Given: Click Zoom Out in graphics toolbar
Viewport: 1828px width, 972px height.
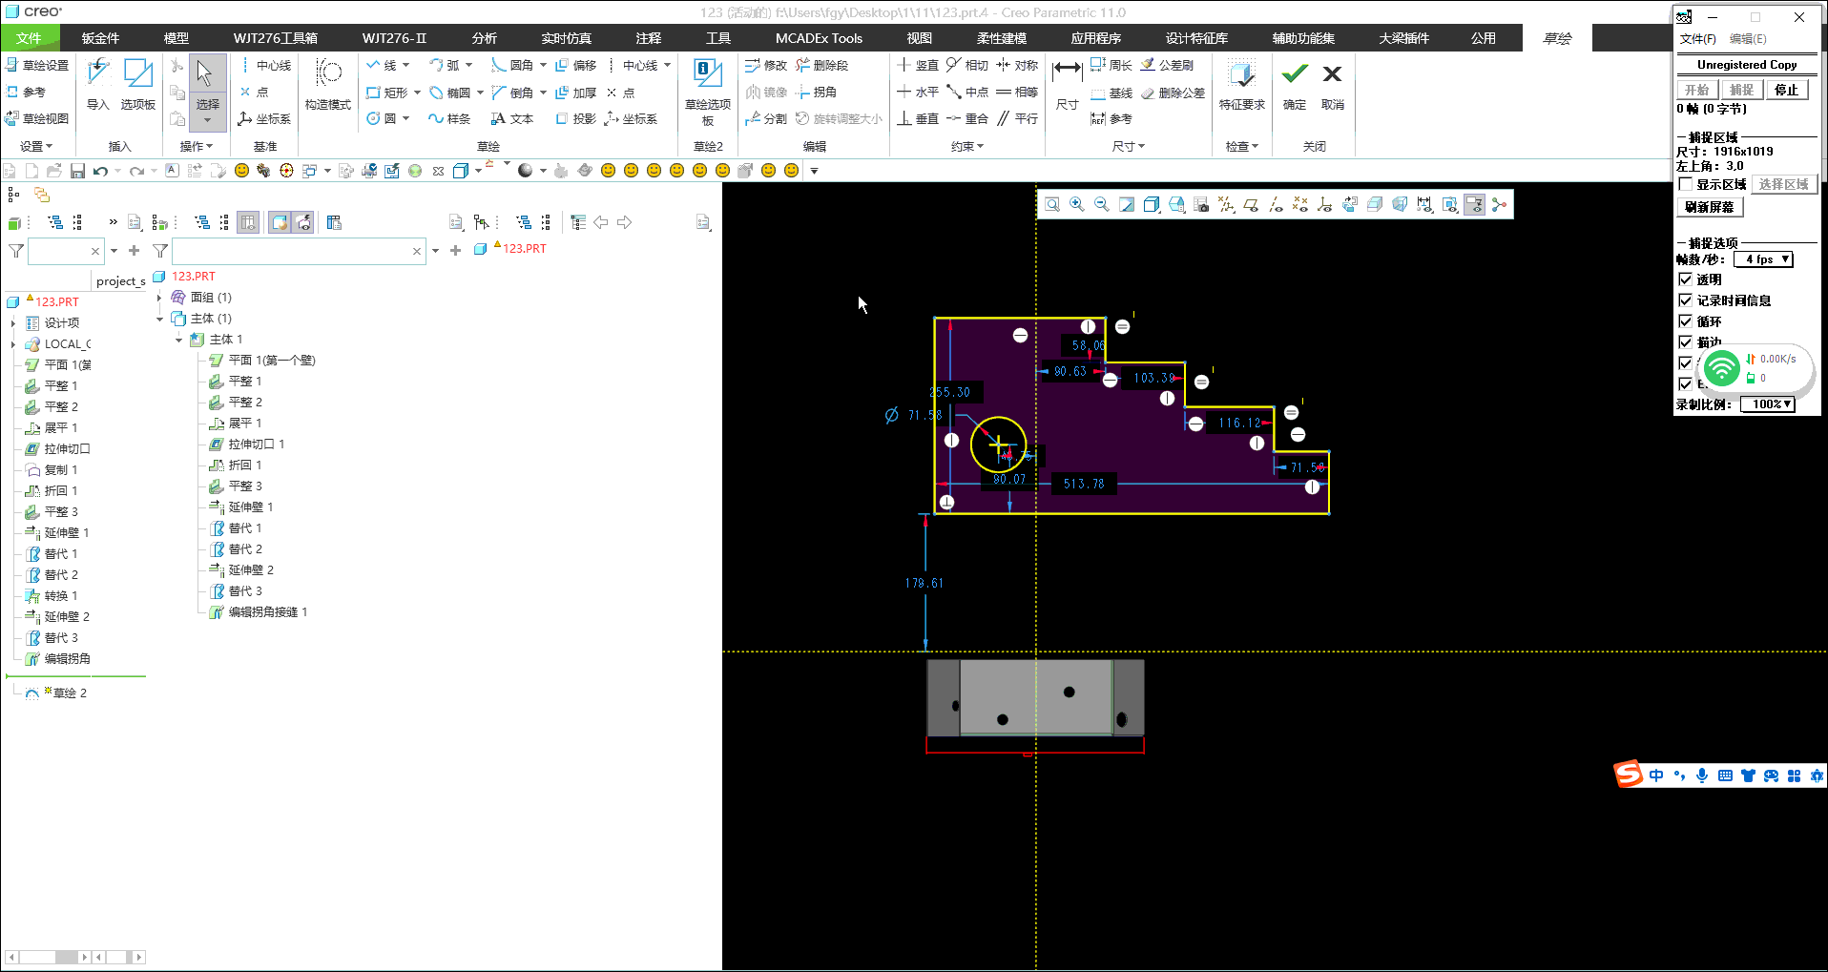Looking at the screenshot, I should [x=1102, y=204].
